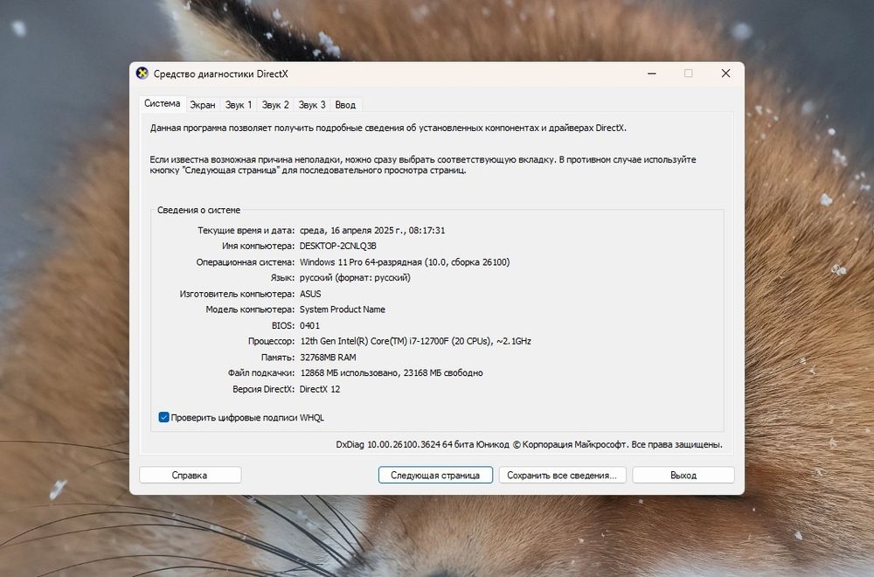This screenshot has height=577, width=874.
Task: Click the language value русский (формат: русский)
Action: [x=355, y=278]
